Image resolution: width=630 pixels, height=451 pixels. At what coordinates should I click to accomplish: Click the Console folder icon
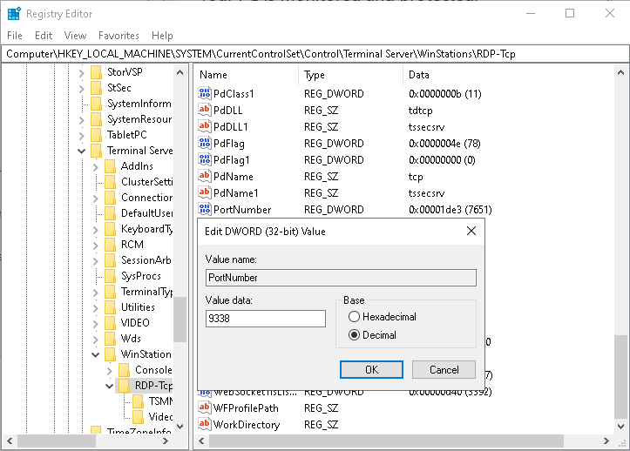tap(124, 370)
